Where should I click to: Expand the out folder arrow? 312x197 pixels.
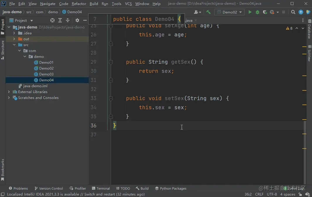[x=14, y=39]
